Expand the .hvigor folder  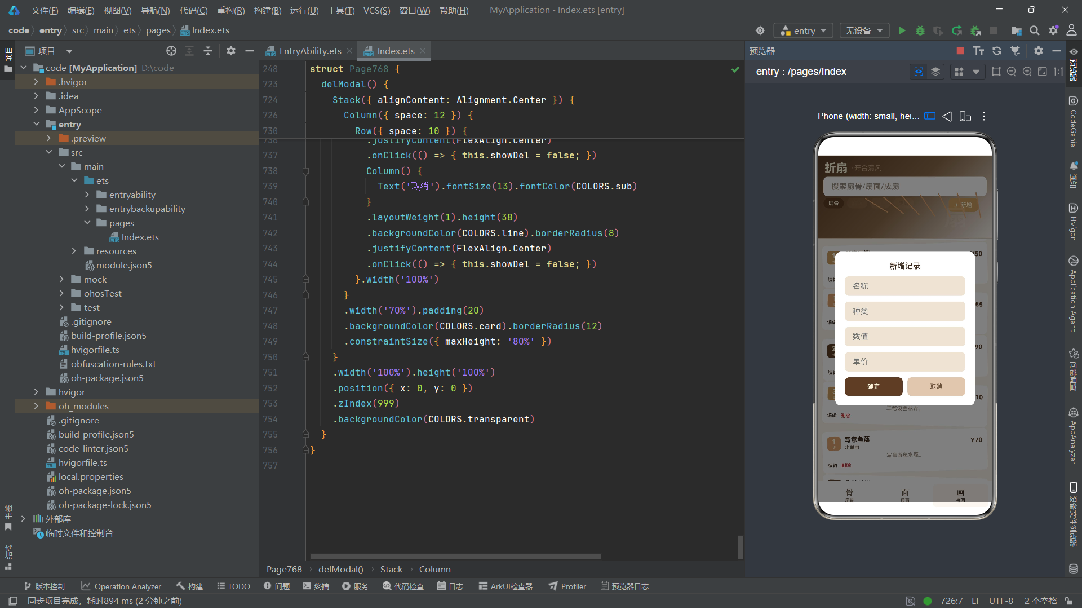click(x=36, y=82)
